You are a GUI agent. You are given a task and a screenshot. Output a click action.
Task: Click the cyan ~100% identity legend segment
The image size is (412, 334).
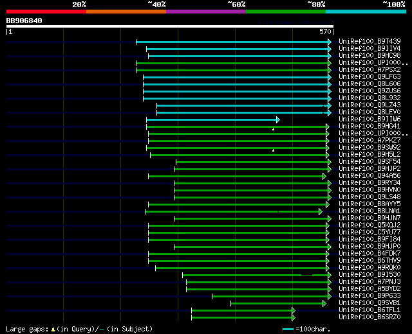tap(366, 12)
